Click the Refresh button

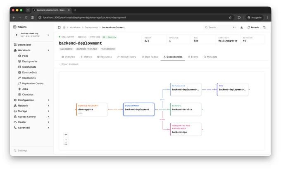point(253,27)
